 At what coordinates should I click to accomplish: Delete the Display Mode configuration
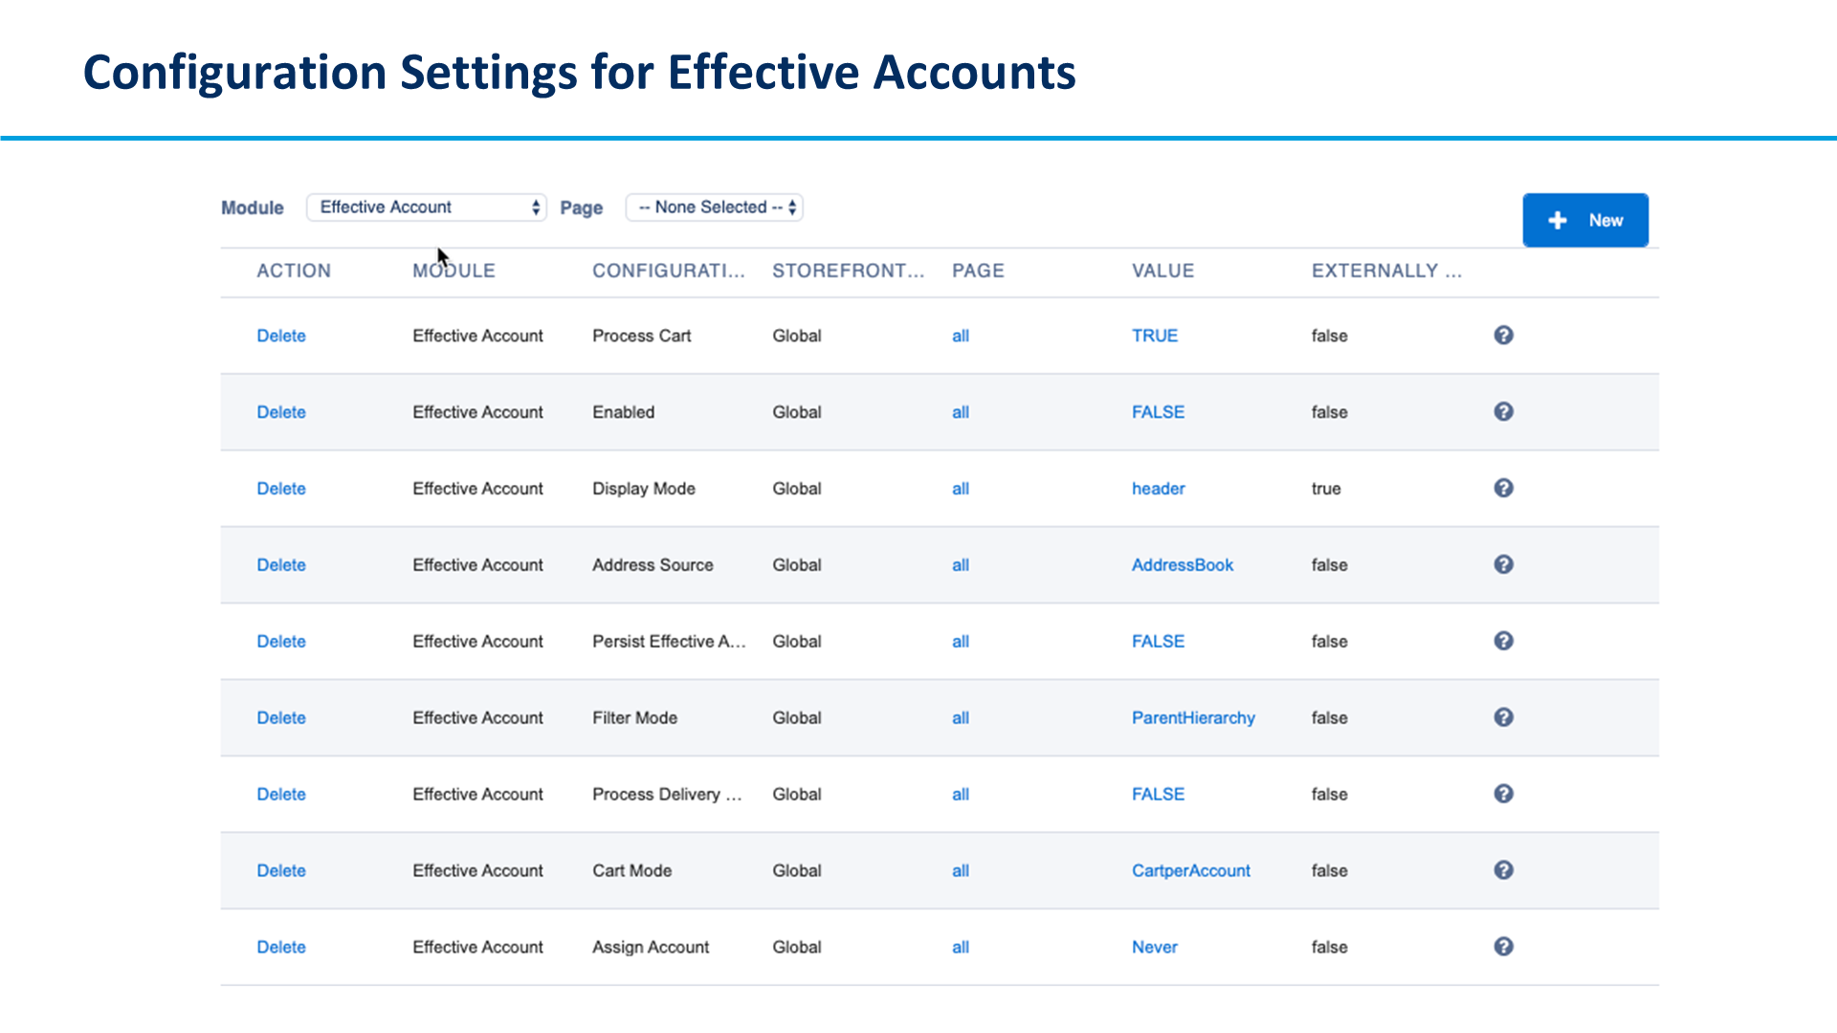[281, 489]
